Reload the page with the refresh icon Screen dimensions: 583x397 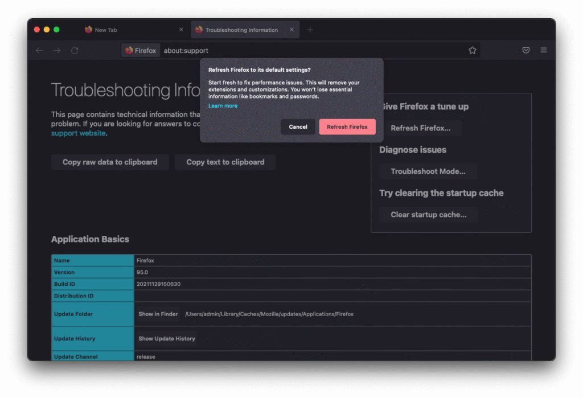click(75, 51)
